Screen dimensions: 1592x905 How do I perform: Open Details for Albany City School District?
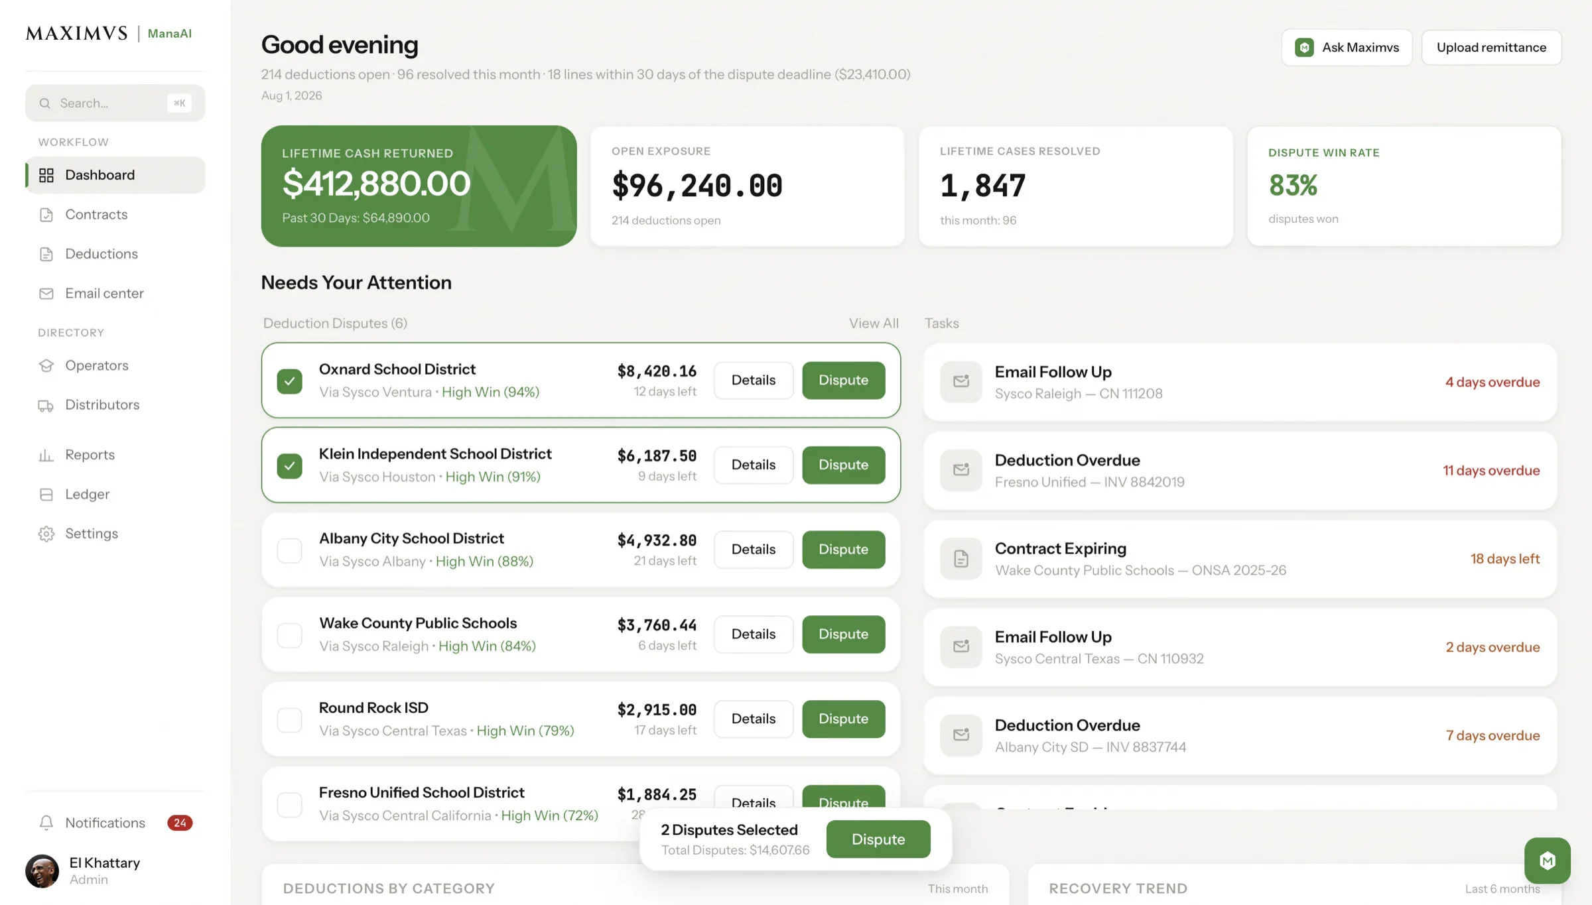(x=754, y=550)
